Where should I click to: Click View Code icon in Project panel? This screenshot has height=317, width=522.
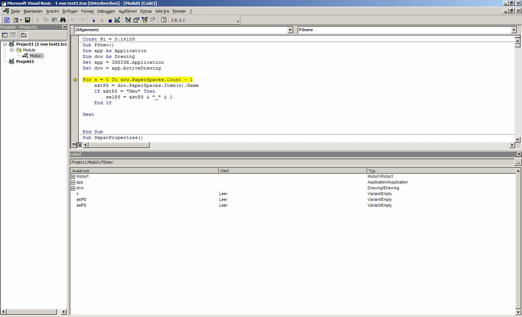point(5,35)
